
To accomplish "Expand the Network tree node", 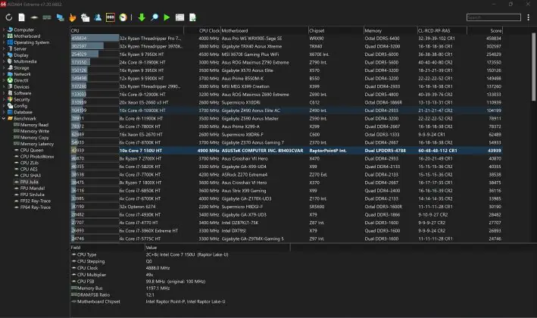I will [4, 74].
